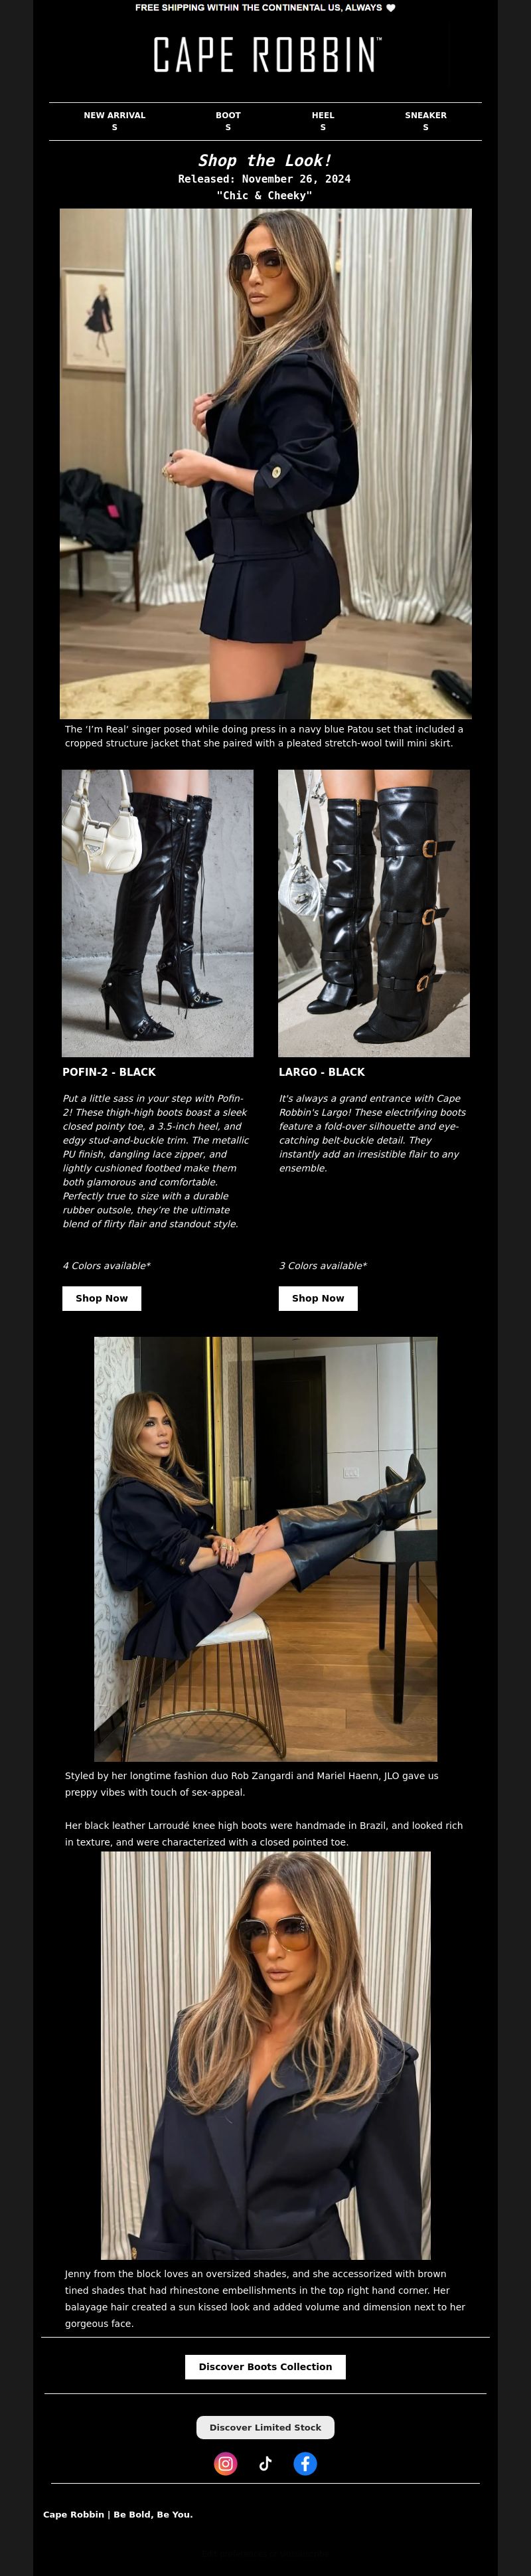Click photo of legs up in boots
Image resolution: width=531 pixels, height=2576 pixels.
(x=266, y=1549)
